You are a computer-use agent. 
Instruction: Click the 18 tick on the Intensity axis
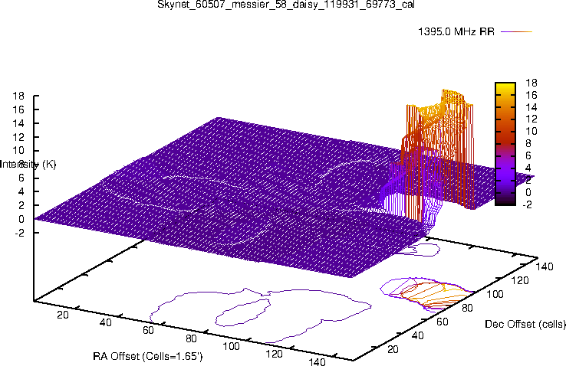[x=18, y=96]
